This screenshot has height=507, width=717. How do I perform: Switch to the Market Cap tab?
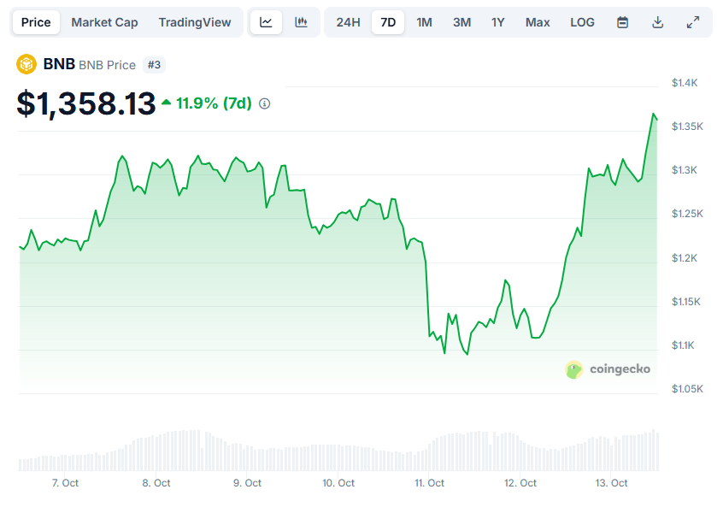[104, 22]
